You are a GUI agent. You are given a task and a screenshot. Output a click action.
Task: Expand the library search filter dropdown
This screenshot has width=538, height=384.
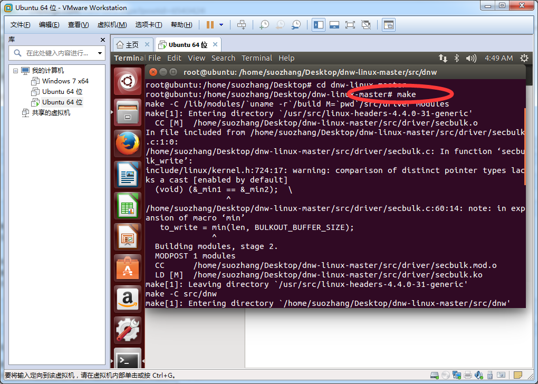100,53
